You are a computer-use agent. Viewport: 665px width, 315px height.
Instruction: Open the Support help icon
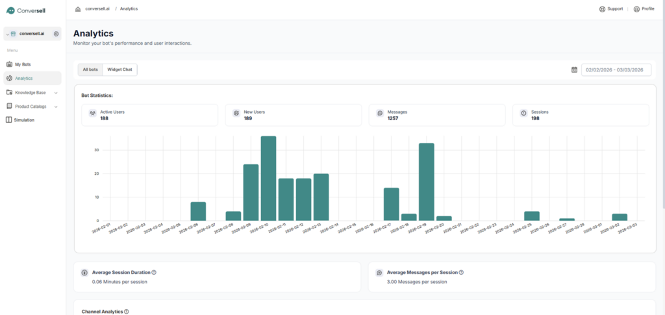tap(602, 9)
